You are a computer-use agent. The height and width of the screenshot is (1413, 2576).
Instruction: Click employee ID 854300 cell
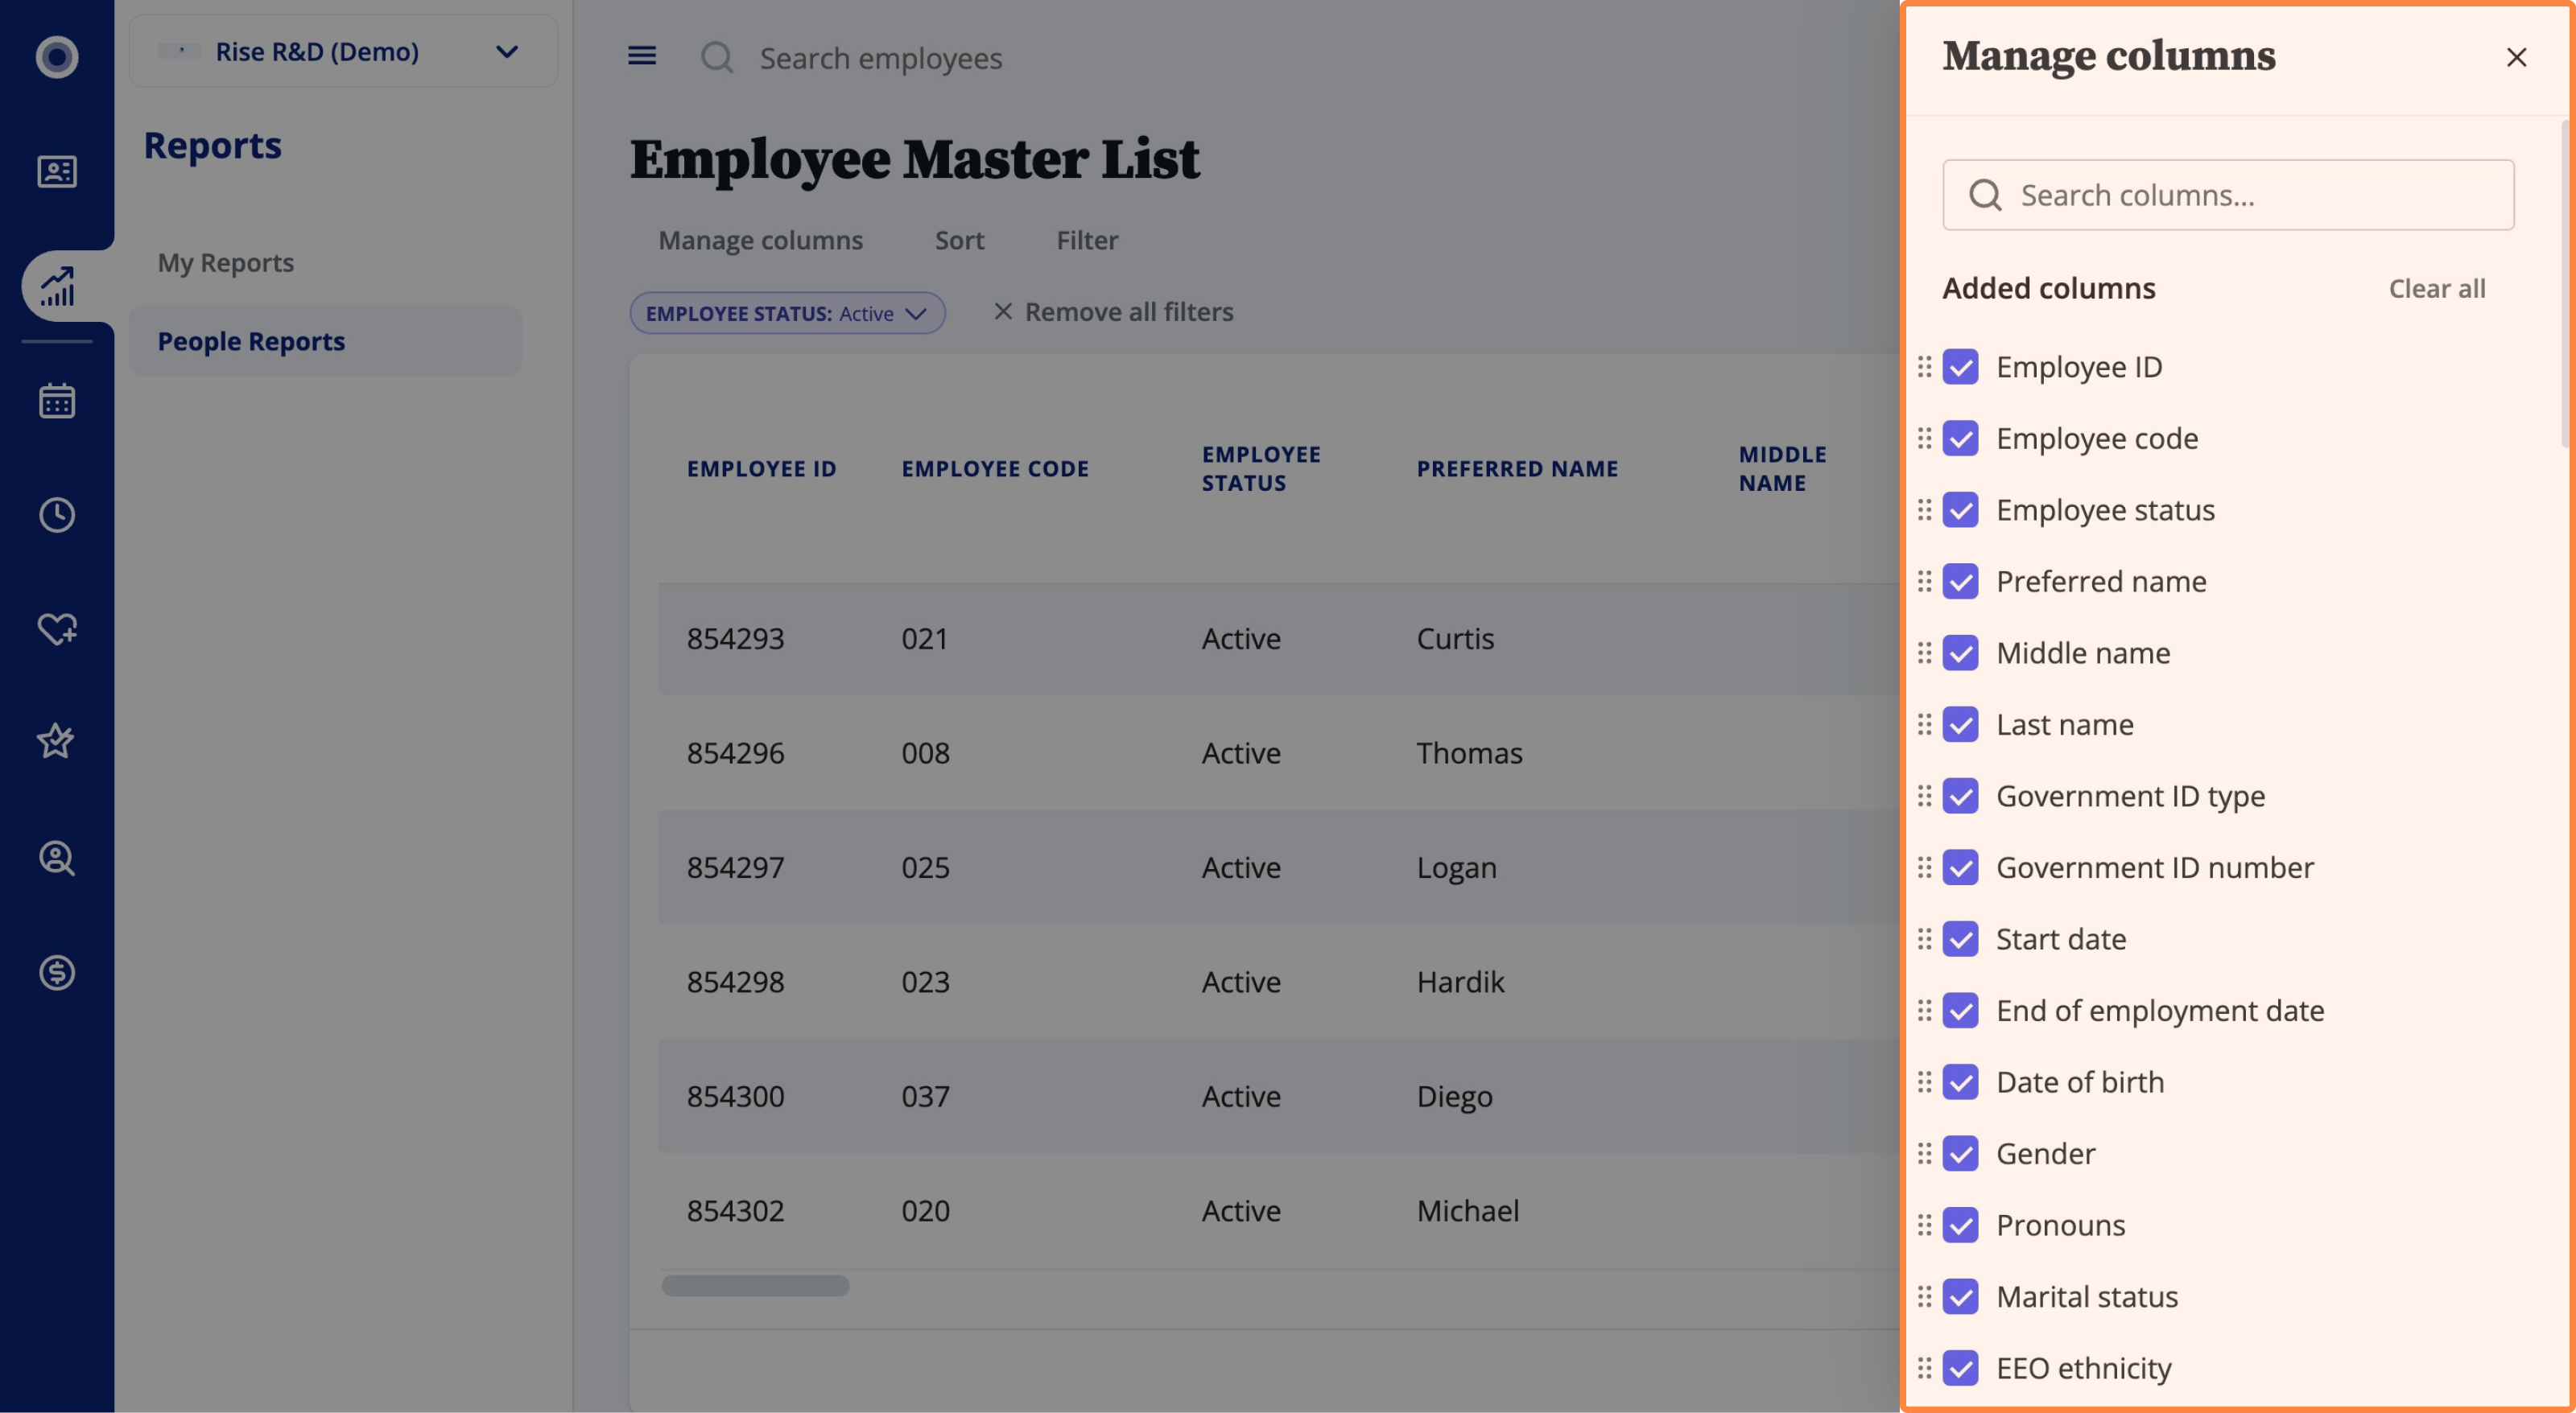click(735, 1096)
